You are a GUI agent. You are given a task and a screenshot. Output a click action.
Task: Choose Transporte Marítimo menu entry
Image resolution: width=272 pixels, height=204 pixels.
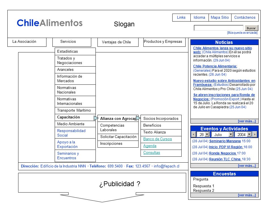click(x=75, y=110)
